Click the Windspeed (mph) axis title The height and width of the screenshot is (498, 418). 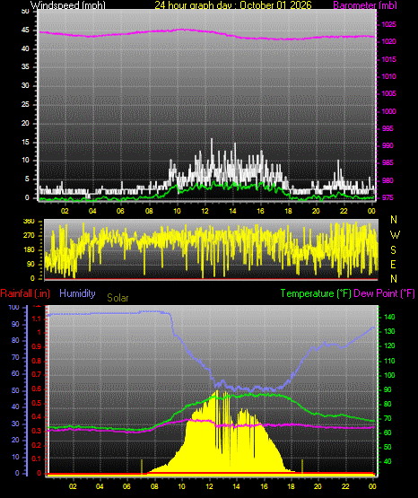coord(68,5)
